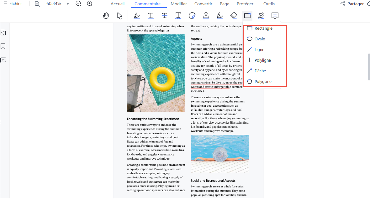Choose the strikethrough text tool
This screenshot has height=199, width=370.
(x=165, y=16)
